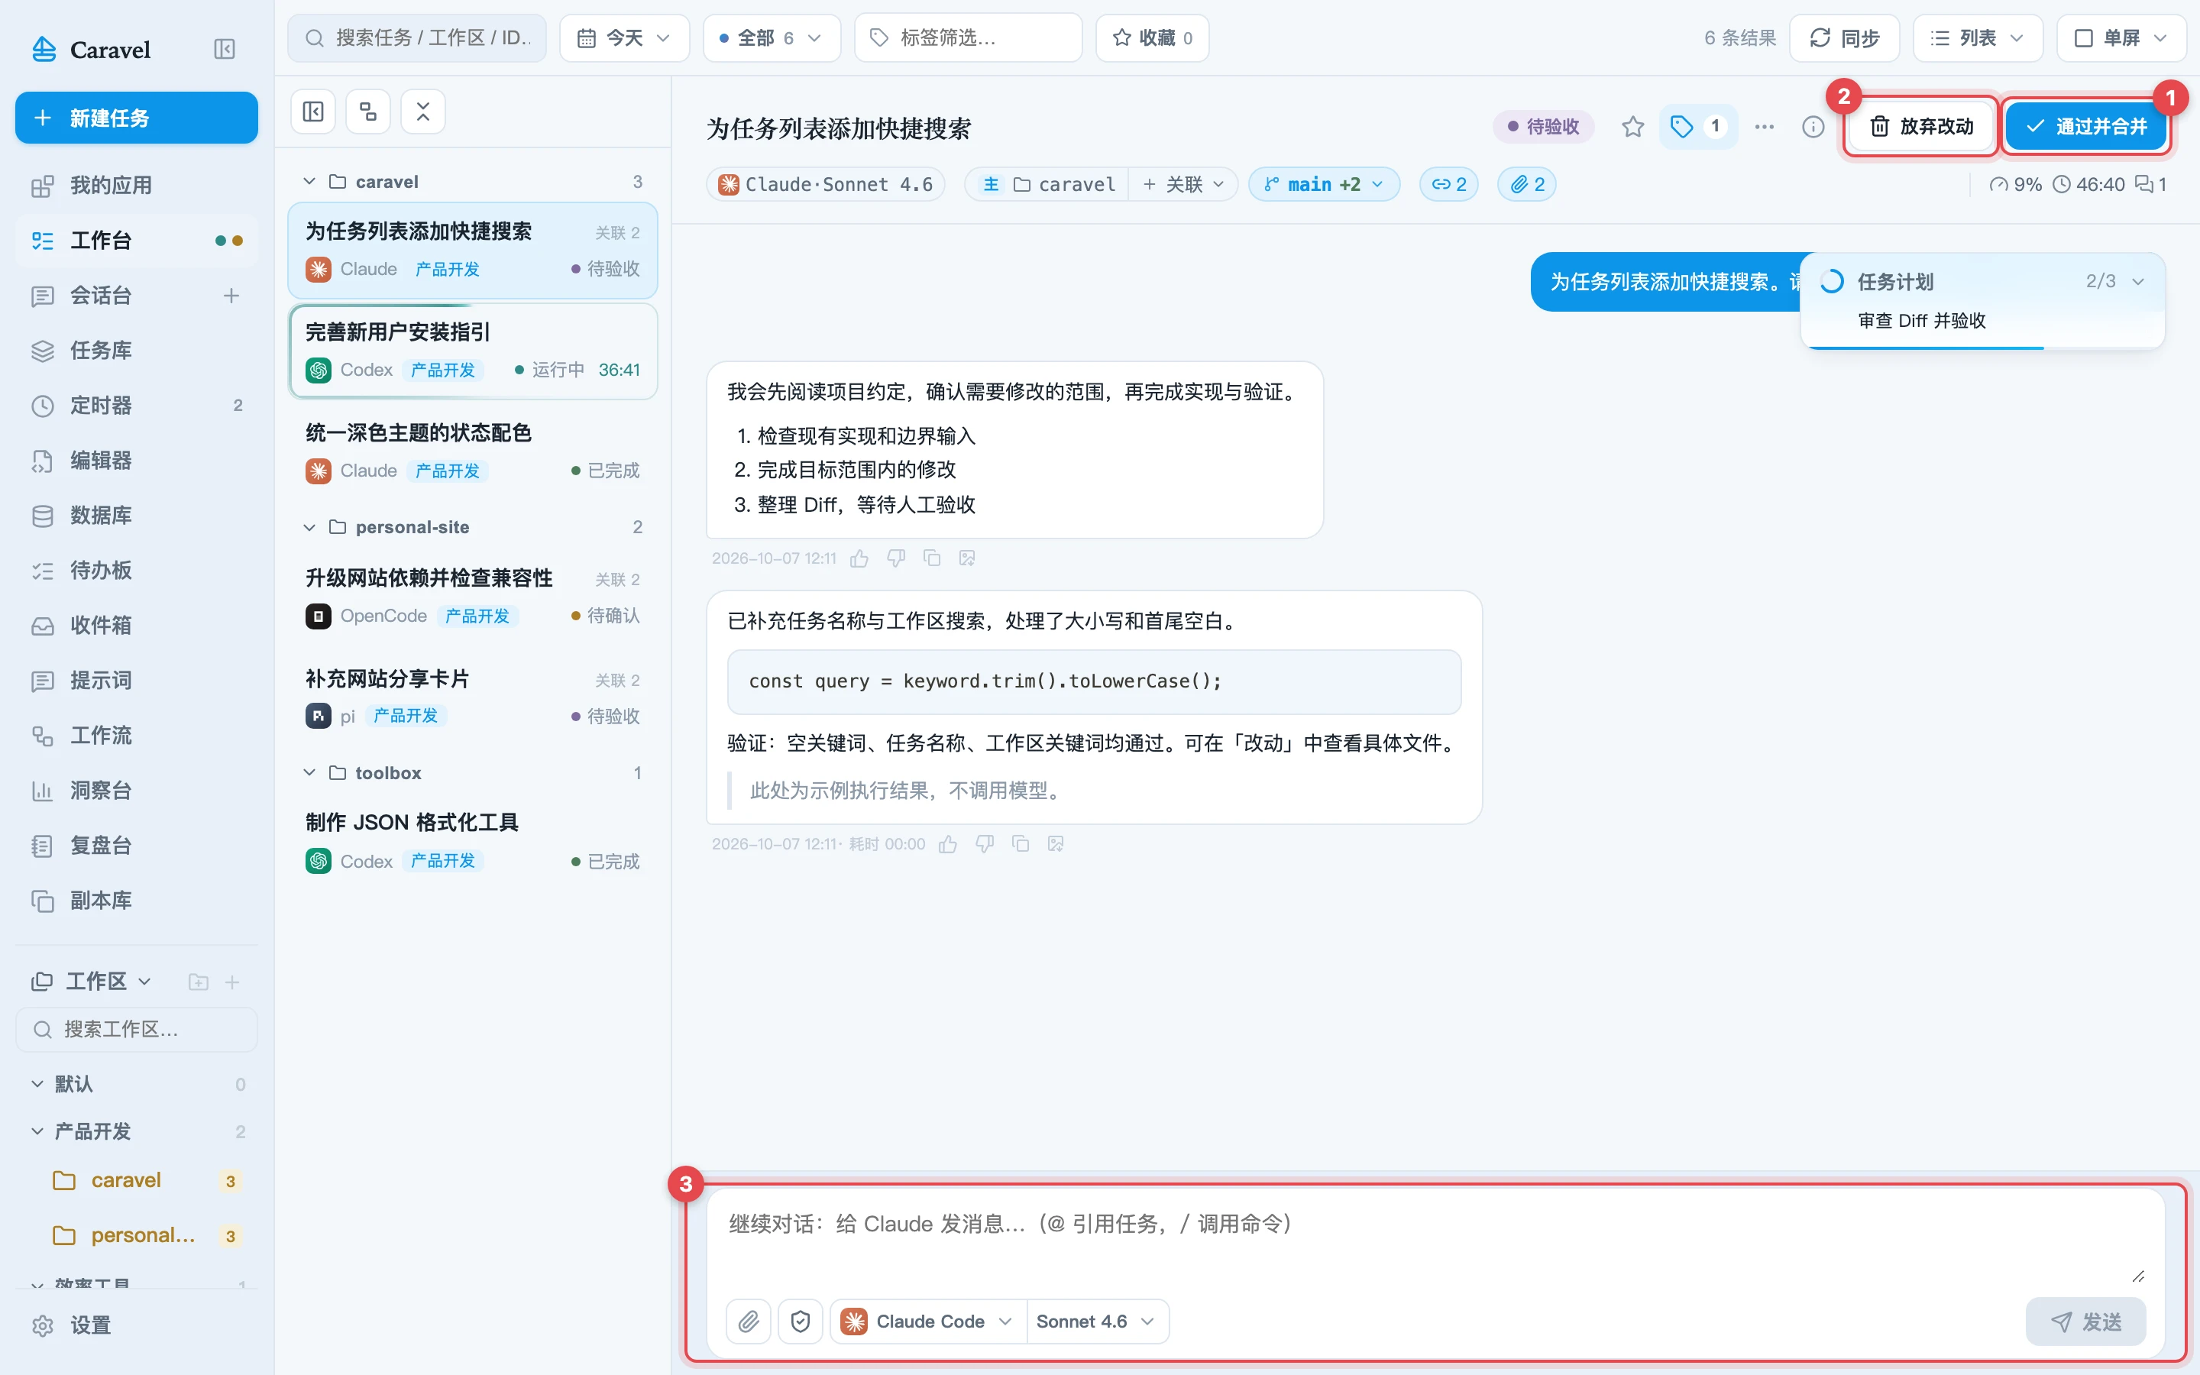Star the current task as favorite
This screenshot has height=1375, width=2200.
tap(1632, 126)
